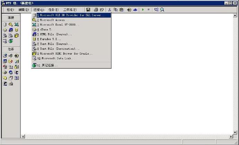
Task: Click the Microsoft Access key icon in the 连接 palette
Action: [x=11, y=25]
